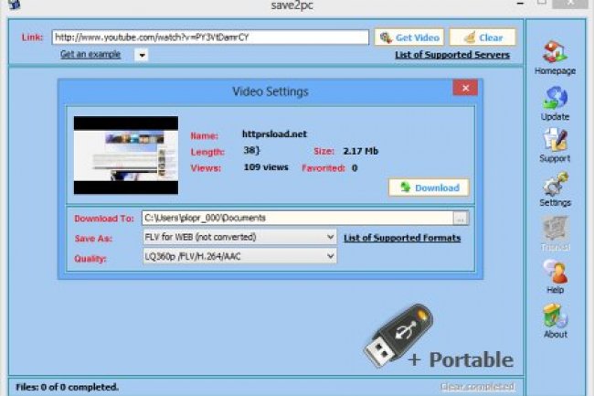Click the Update globe icon
594x396 pixels.
click(x=555, y=98)
